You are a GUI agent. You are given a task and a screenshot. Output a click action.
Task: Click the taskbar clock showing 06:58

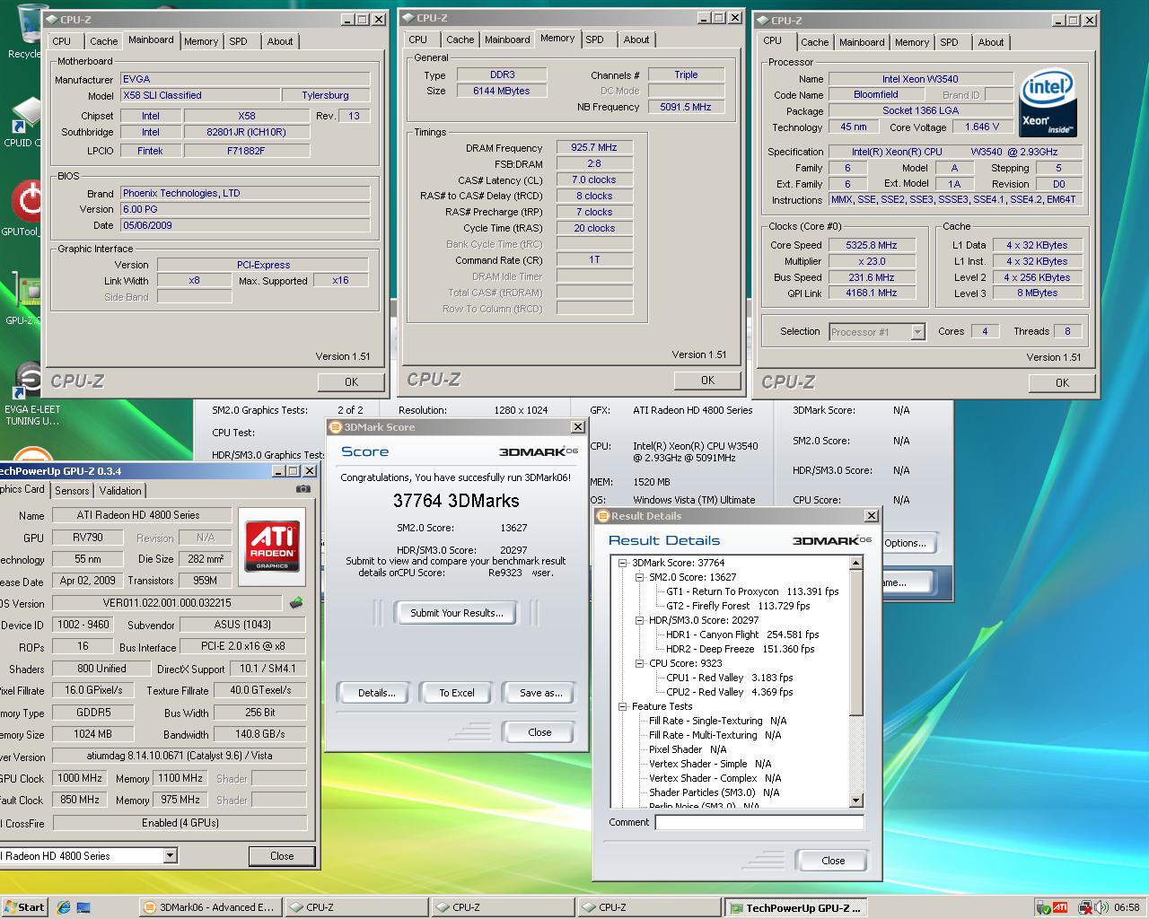(1127, 907)
